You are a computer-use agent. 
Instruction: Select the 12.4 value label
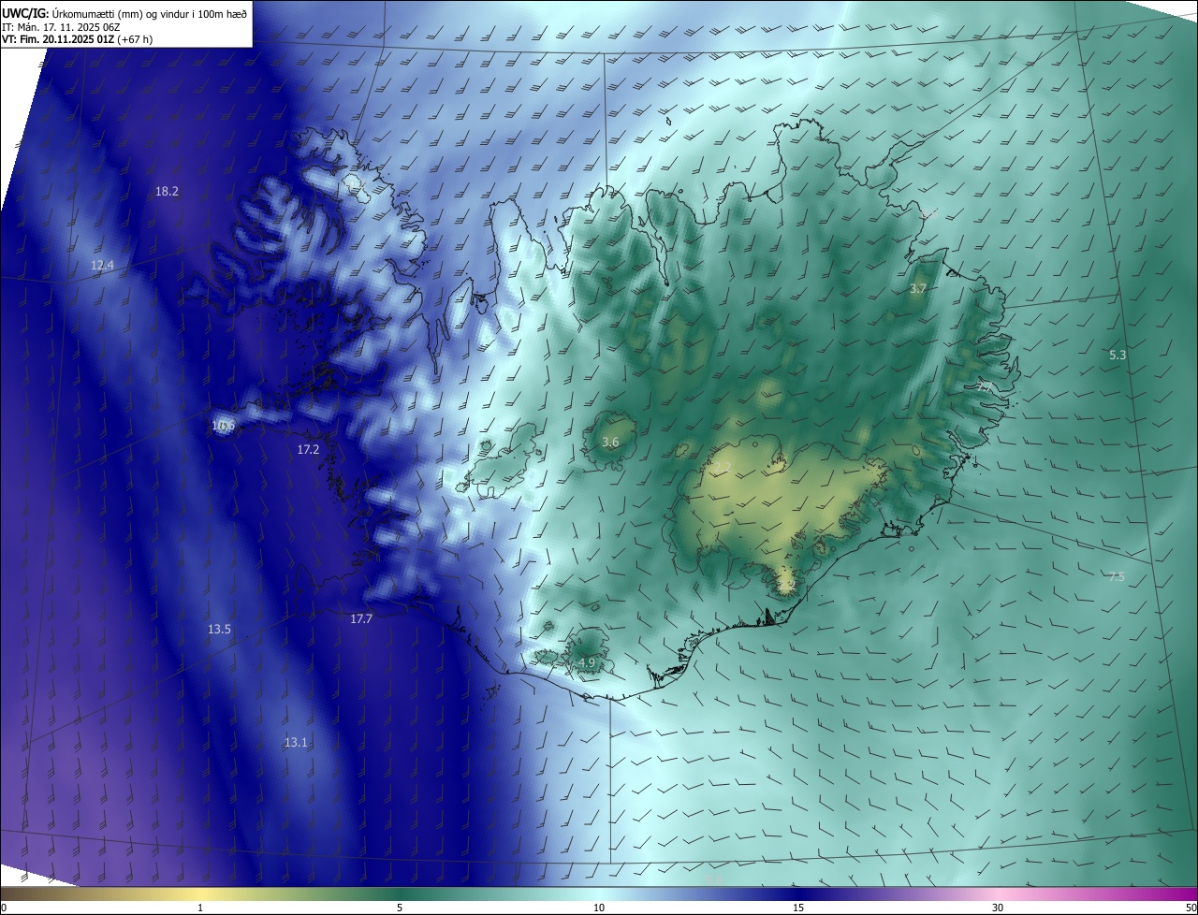coord(102,266)
